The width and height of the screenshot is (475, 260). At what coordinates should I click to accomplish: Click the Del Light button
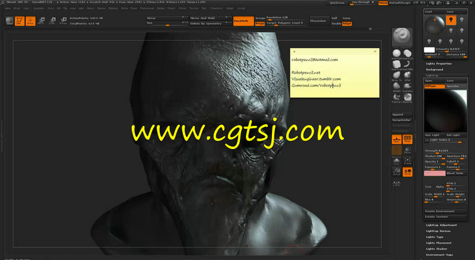click(456, 135)
